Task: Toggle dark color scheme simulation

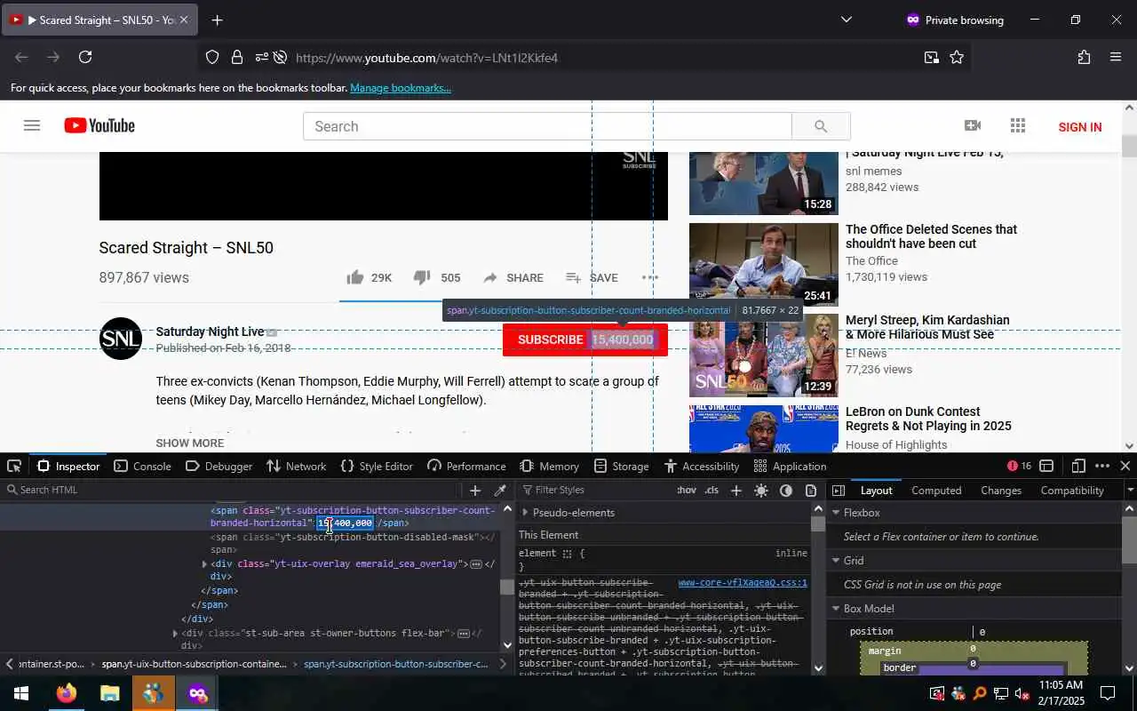Action: (786, 491)
